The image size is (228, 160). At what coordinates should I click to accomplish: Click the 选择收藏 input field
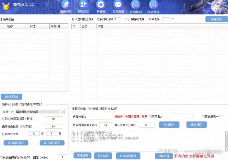[x=98, y=116]
